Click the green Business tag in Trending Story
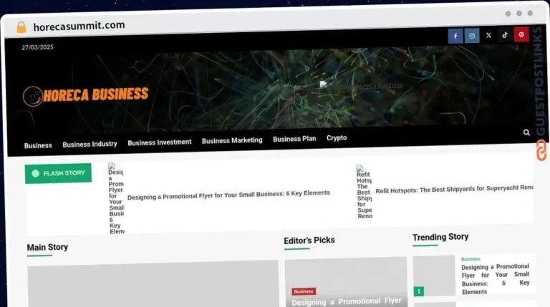This screenshot has width=550, height=307. pyautogui.click(x=471, y=259)
